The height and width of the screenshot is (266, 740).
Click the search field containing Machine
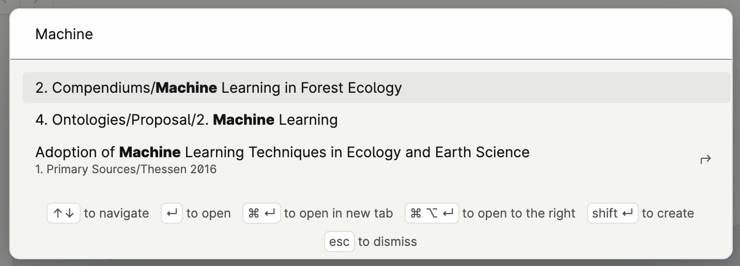(370, 34)
